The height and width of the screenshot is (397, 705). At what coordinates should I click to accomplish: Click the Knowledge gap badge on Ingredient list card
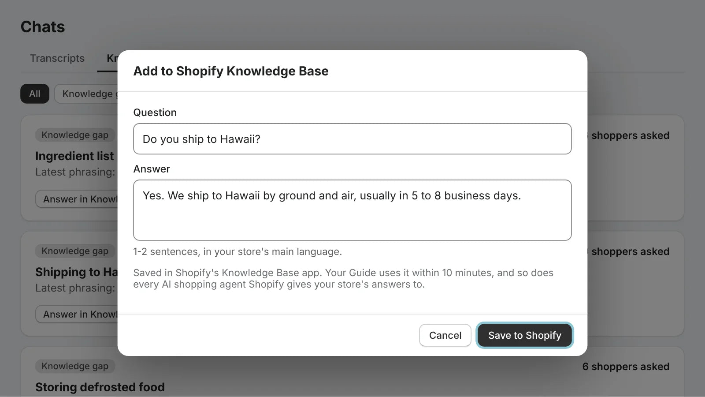[75, 135]
